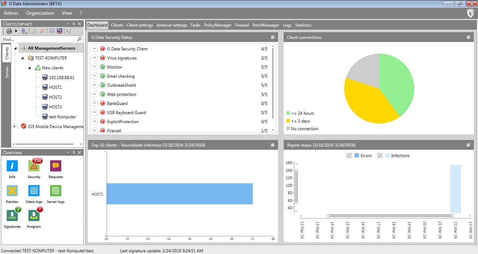
Task: Click the black arrow expand icon in toolbar
Action: click(x=16, y=31)
